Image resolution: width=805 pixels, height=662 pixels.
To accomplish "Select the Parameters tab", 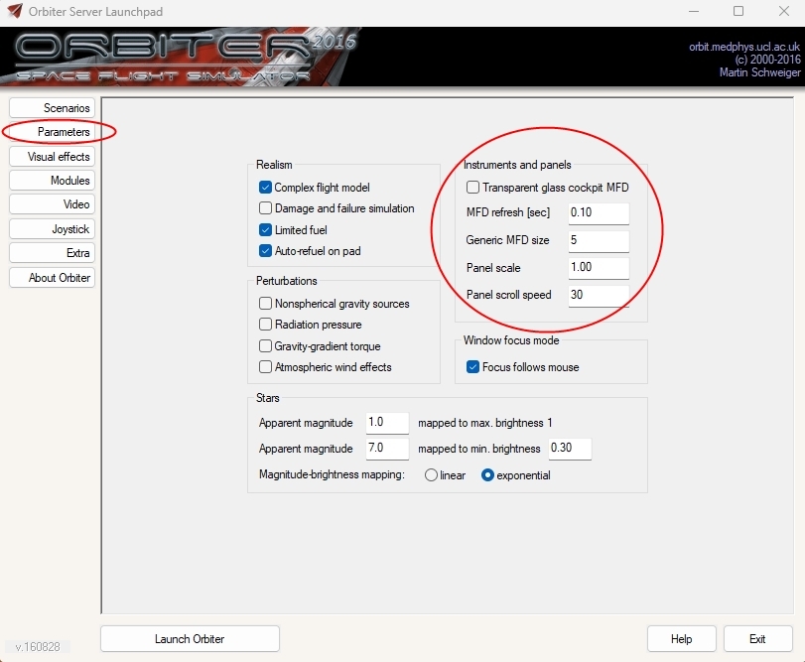I will pyautogui.click(x=52, y=132).
